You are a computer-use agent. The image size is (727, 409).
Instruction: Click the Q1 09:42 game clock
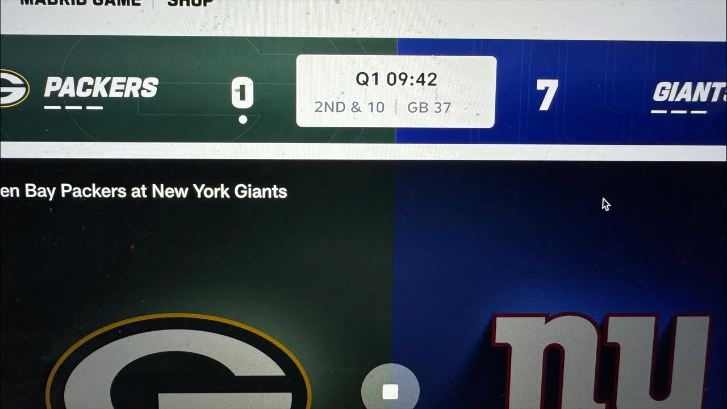coord(396,79)
